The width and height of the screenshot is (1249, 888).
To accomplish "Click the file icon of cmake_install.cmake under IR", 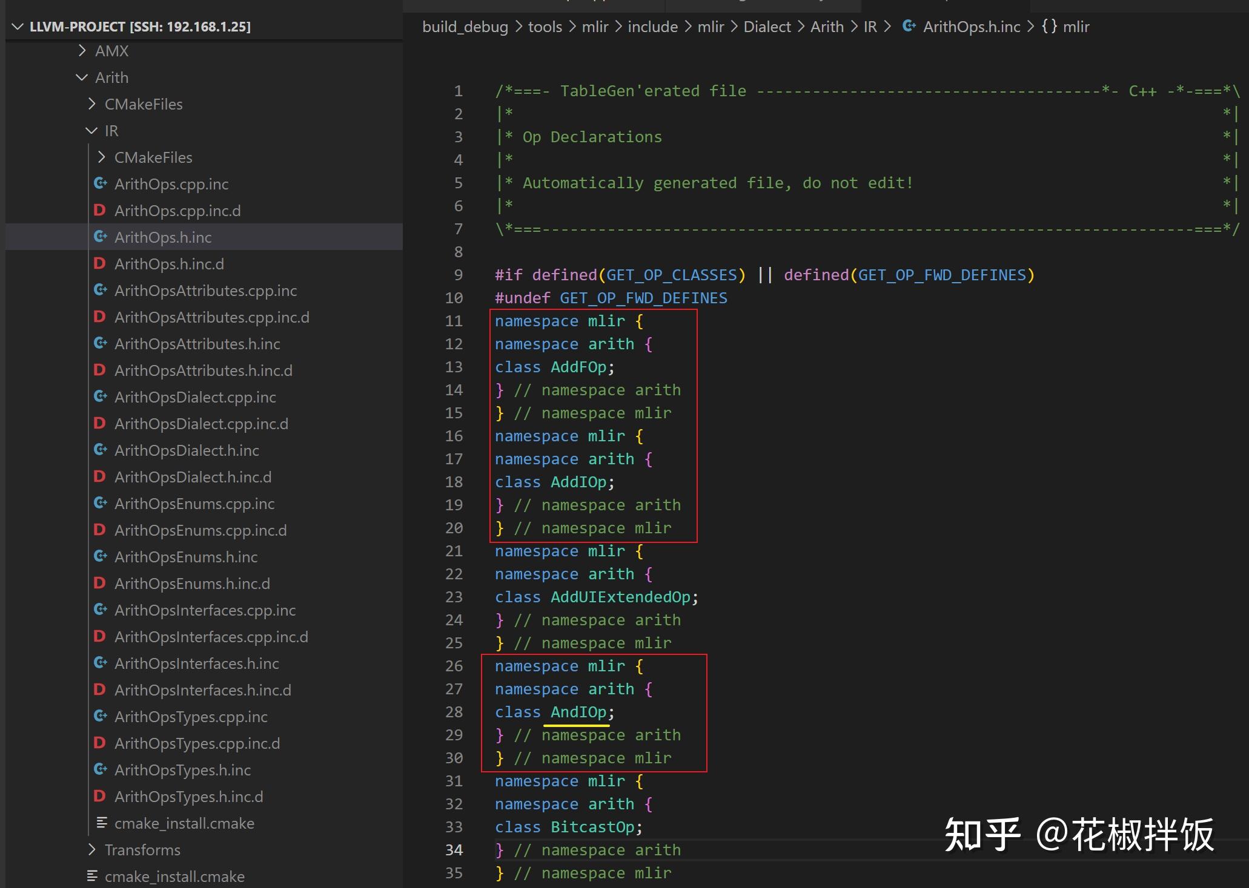I will click(102, 823).
